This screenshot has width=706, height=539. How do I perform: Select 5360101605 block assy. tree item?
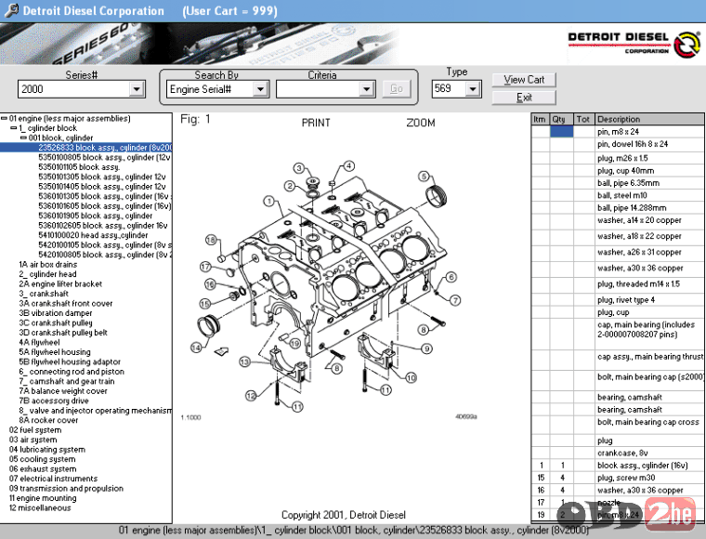[104, 206]
